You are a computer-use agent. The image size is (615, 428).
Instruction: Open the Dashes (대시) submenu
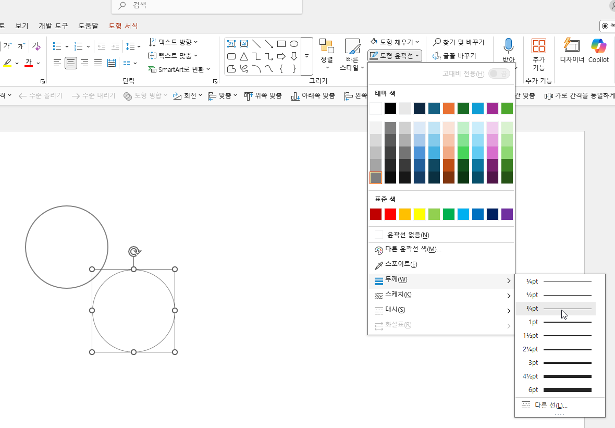tap(442, 310)
